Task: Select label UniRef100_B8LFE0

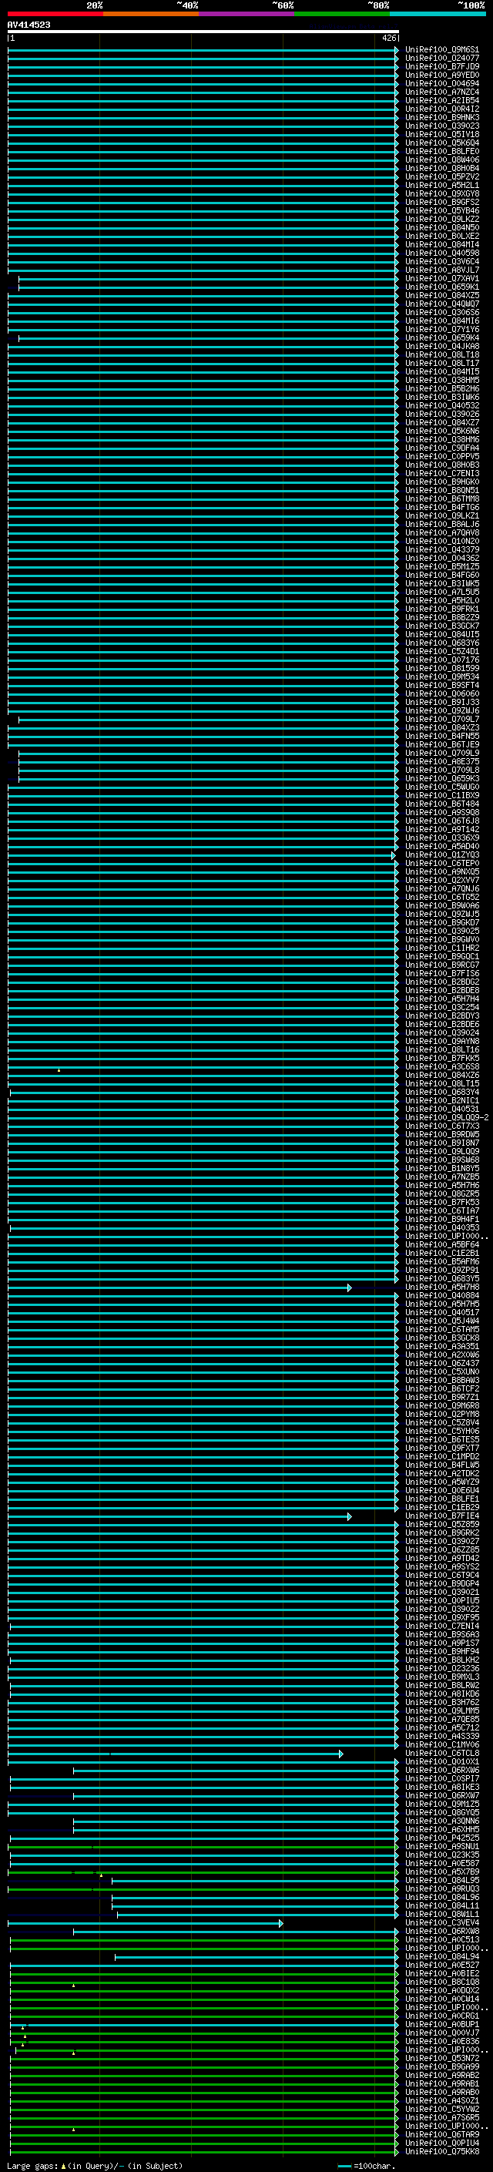Action: [x=441, y=152]
